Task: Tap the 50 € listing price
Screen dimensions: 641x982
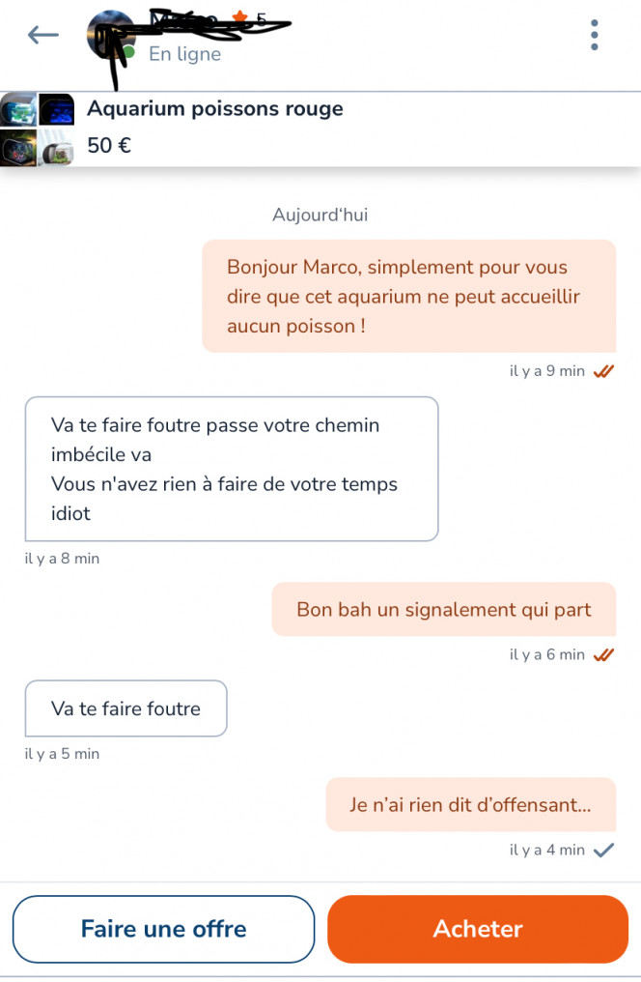Action: (109, 145)
